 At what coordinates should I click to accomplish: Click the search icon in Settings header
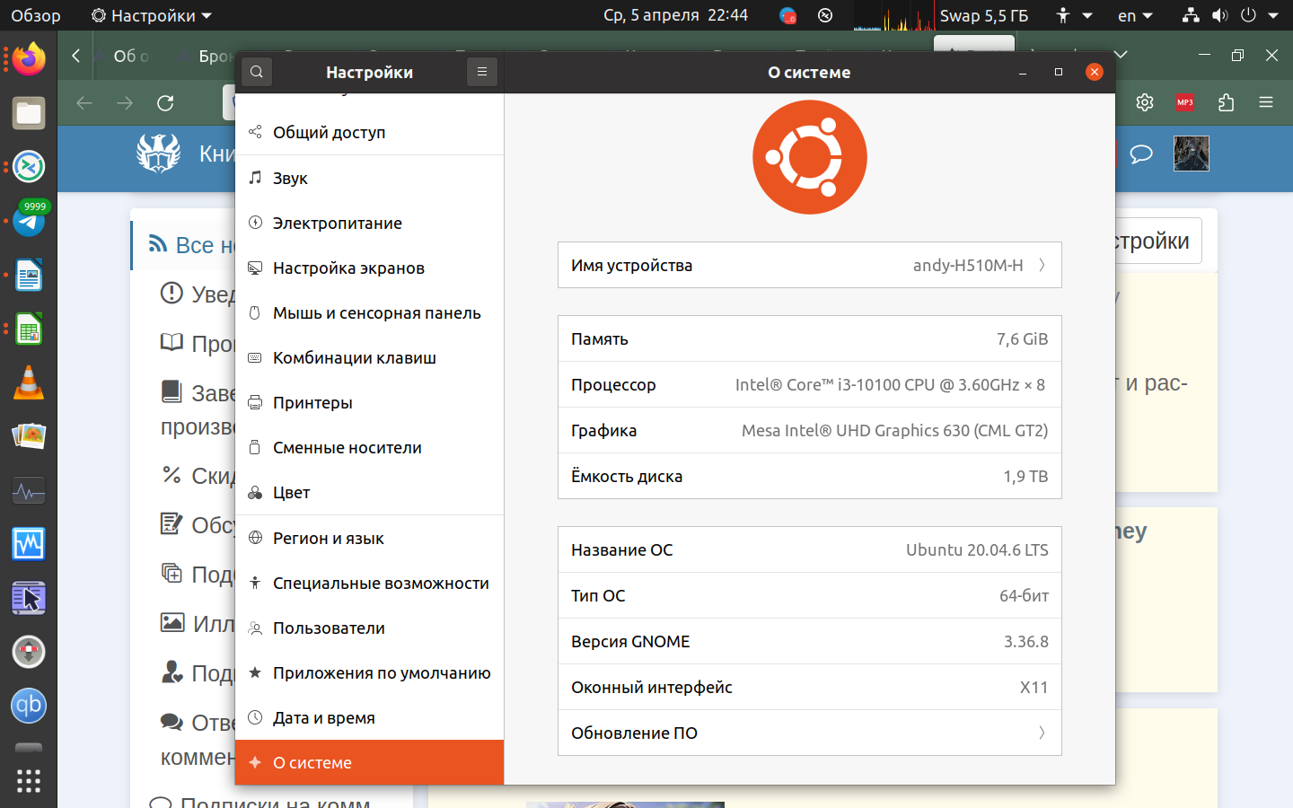pyautogui.click(x=257, y=72)
